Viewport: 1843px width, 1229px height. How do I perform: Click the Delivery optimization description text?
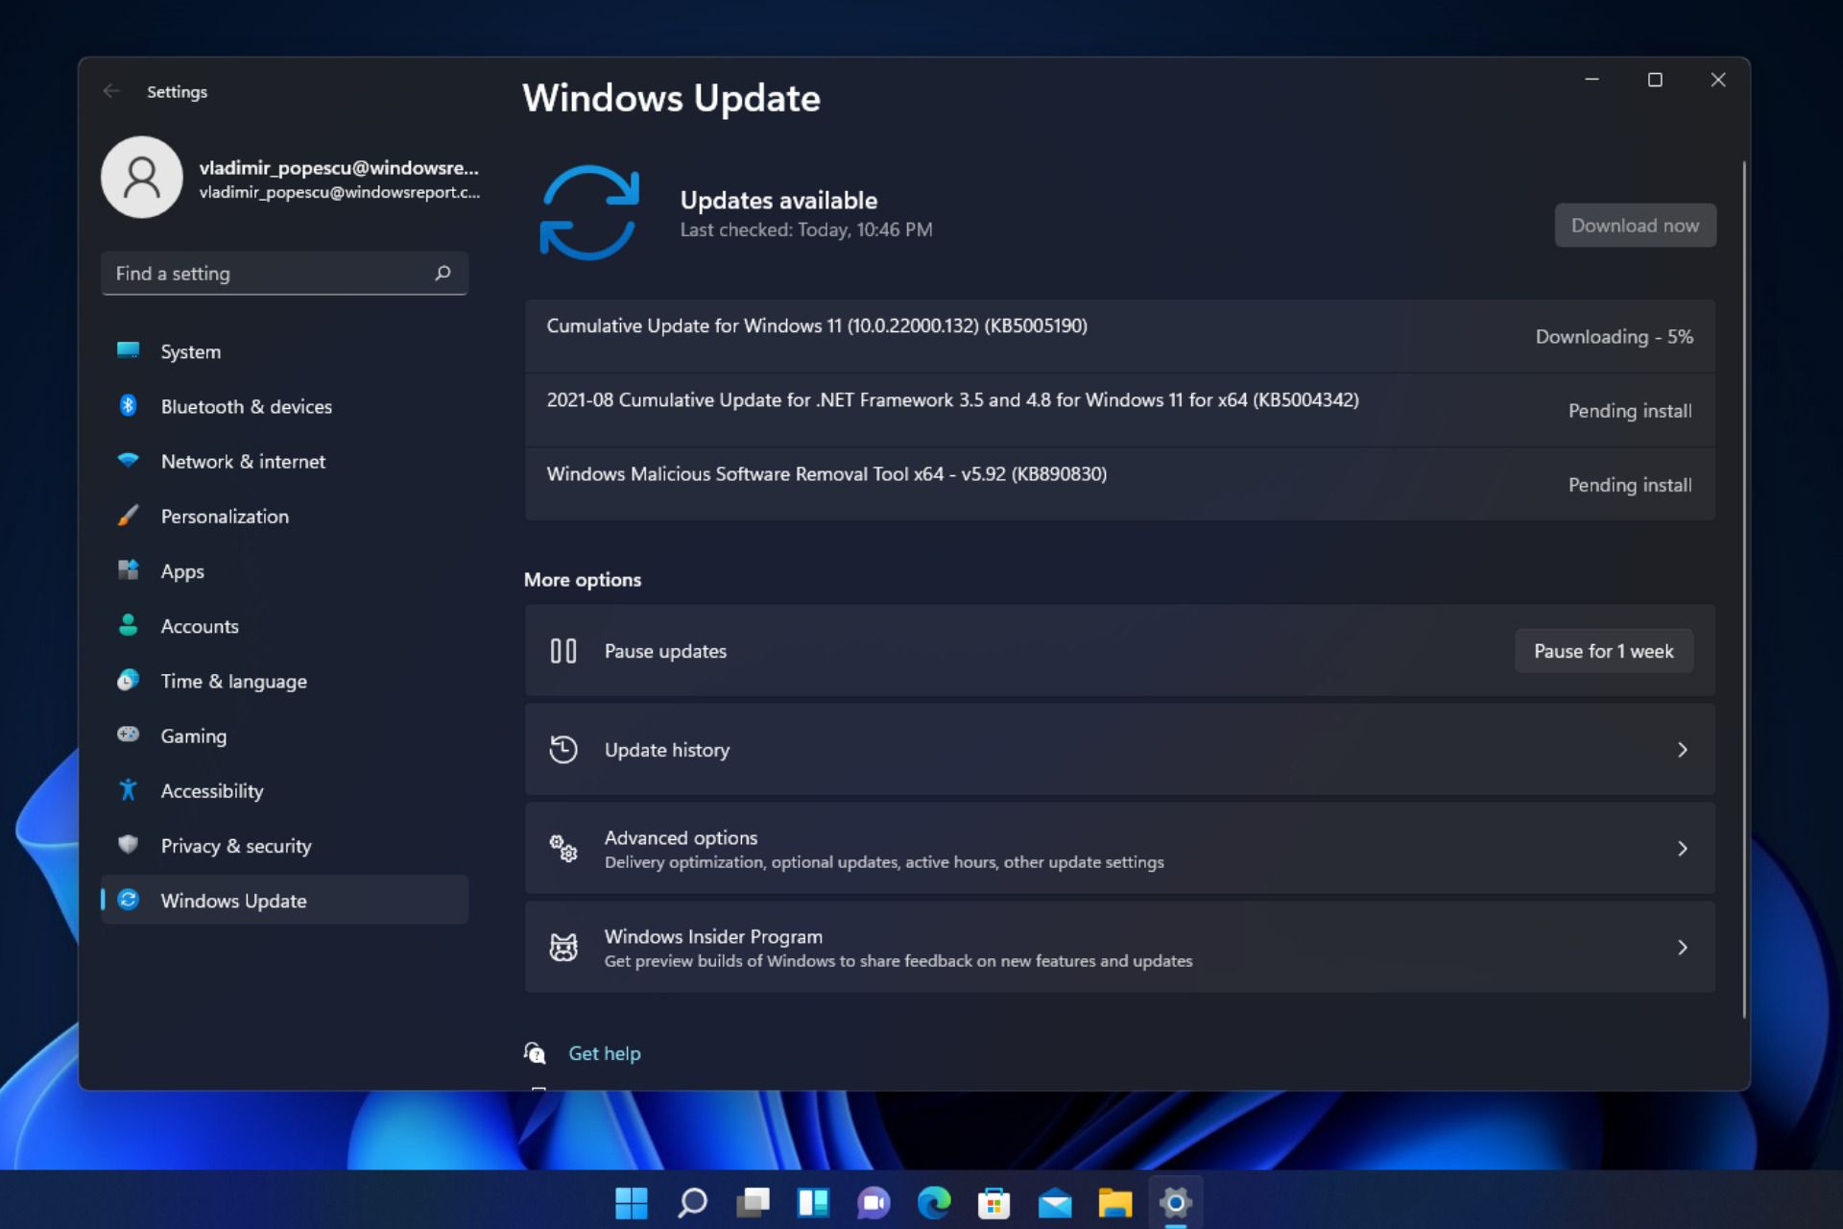[x=884, y=862]
